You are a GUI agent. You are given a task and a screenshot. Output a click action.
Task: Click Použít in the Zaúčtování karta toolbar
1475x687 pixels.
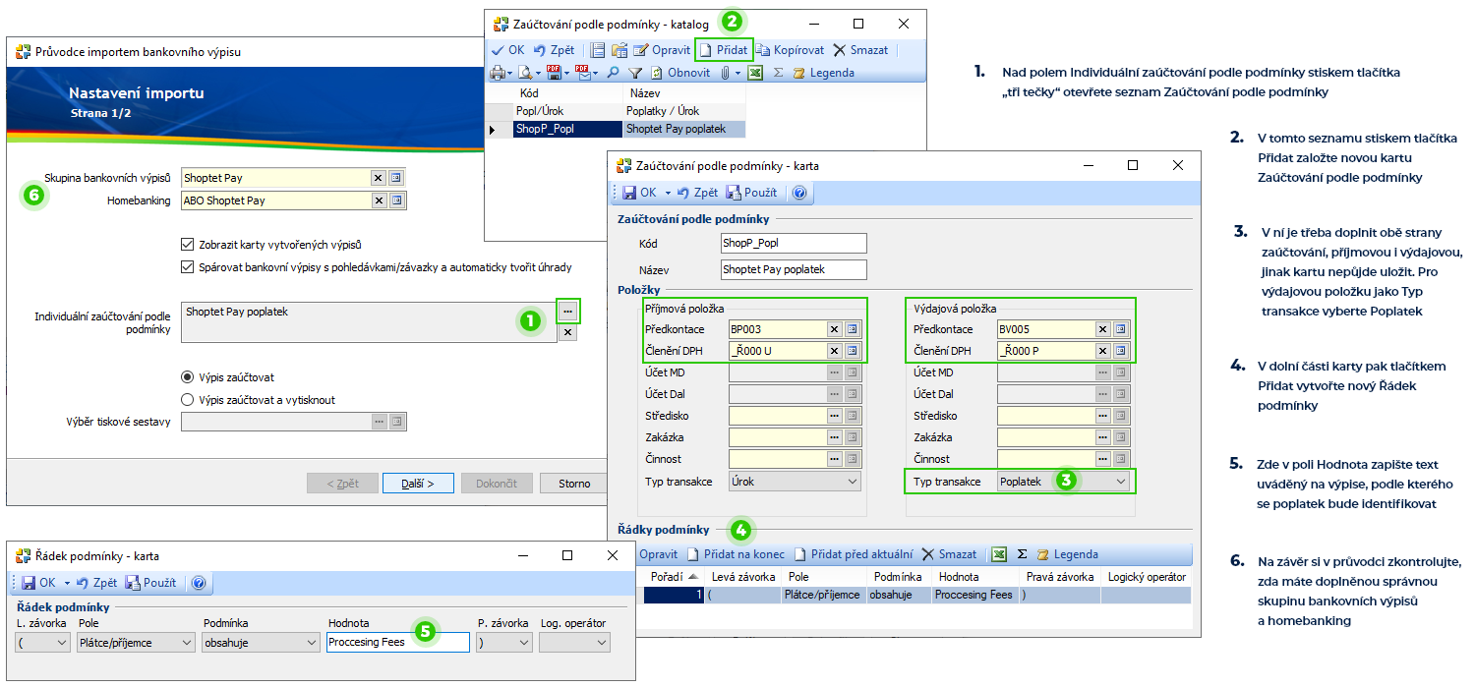pos(752,193)
